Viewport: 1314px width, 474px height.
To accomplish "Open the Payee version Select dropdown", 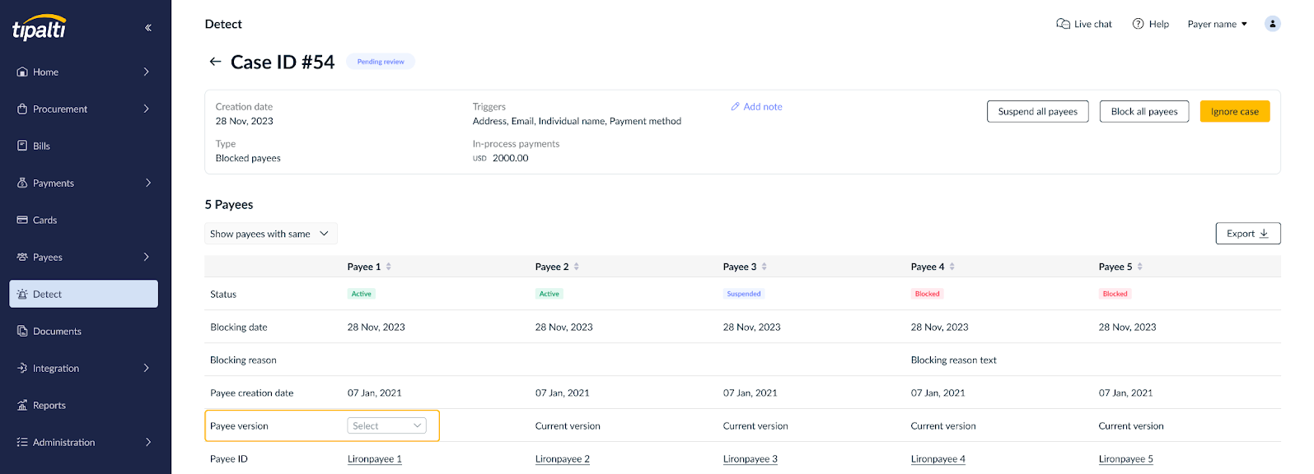I will click(x=387, y=425).
